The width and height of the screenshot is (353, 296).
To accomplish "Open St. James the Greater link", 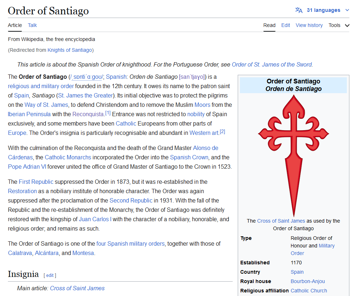I will point(85,96).
